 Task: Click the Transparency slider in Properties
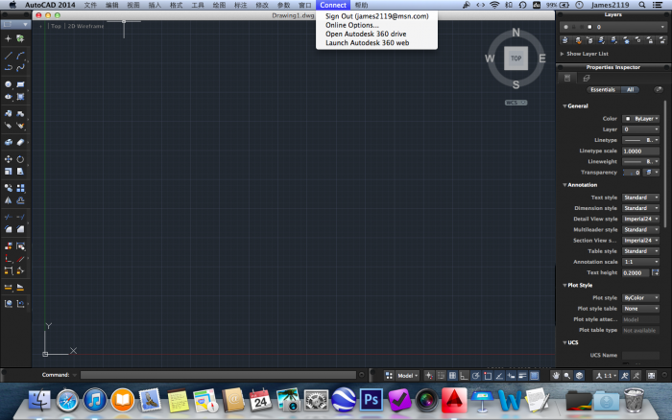click(x=632, y=173)
